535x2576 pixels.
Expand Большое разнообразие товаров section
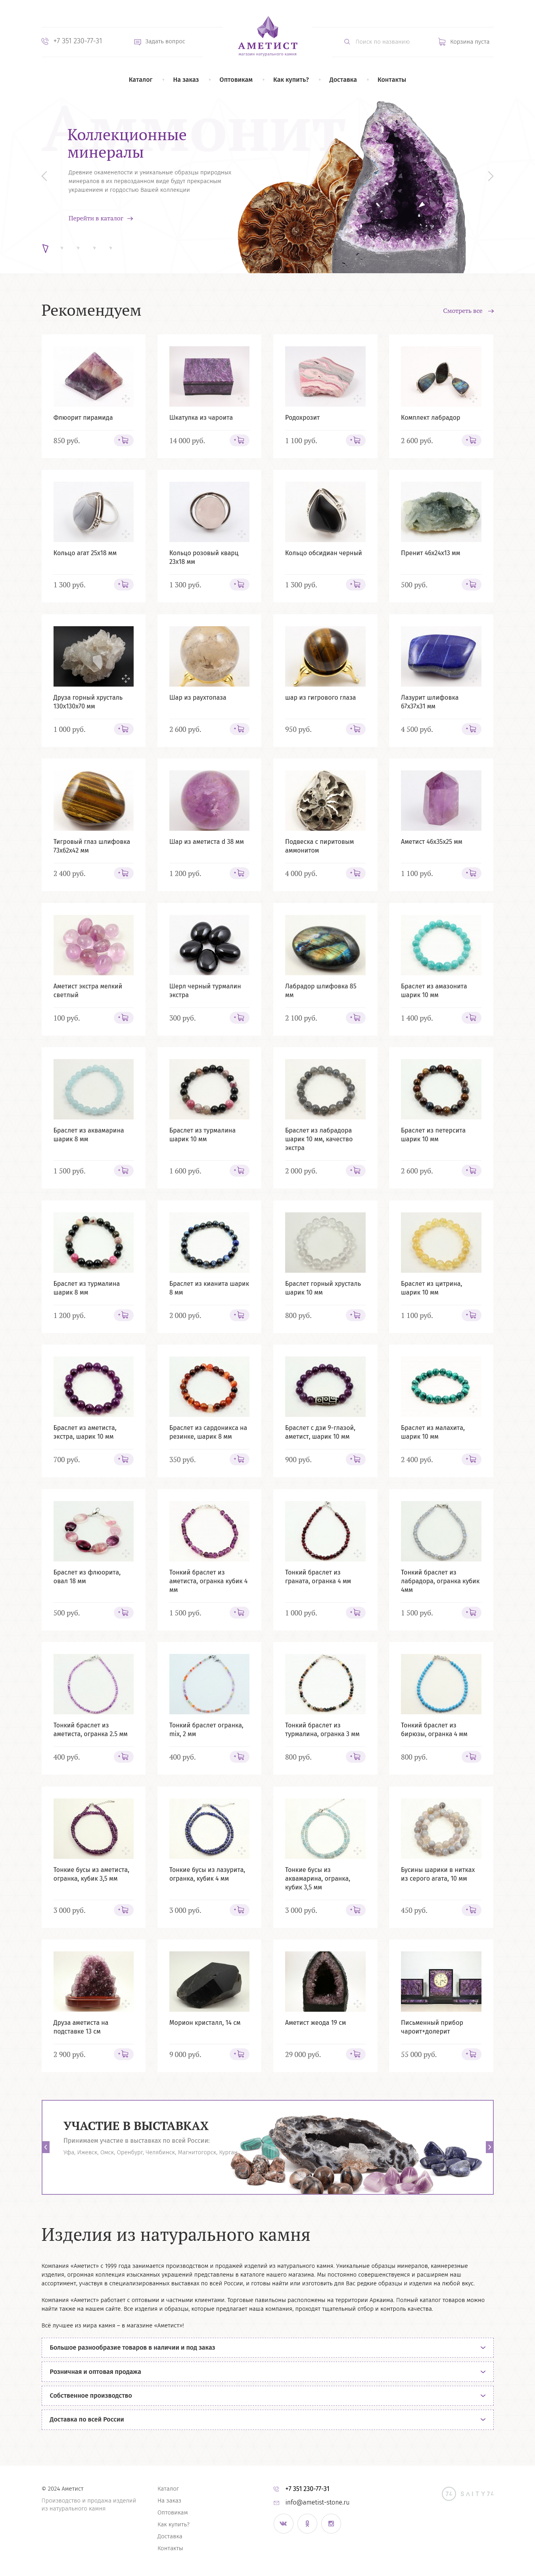click(267, 2347)
